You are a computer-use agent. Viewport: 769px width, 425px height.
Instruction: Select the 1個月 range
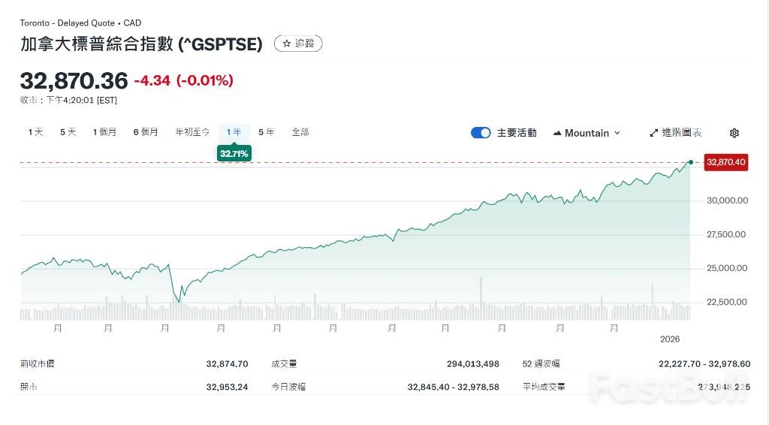click(104, 132)
